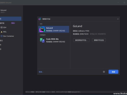Click the license ID text
Viewport: 127px width, 95px height.
point(98,34)
